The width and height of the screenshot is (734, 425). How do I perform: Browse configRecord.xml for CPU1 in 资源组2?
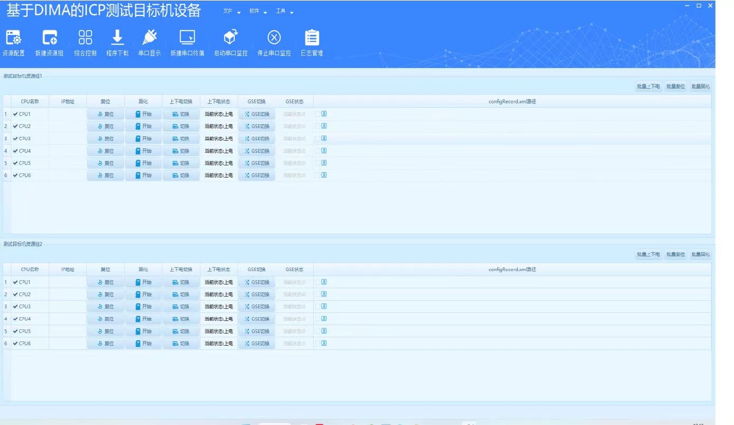tap(324, 282)
